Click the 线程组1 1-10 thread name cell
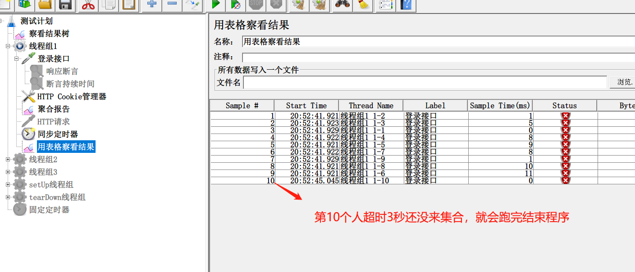The width and height of the screenshot is (635, 272). click(x=371, y=181)
